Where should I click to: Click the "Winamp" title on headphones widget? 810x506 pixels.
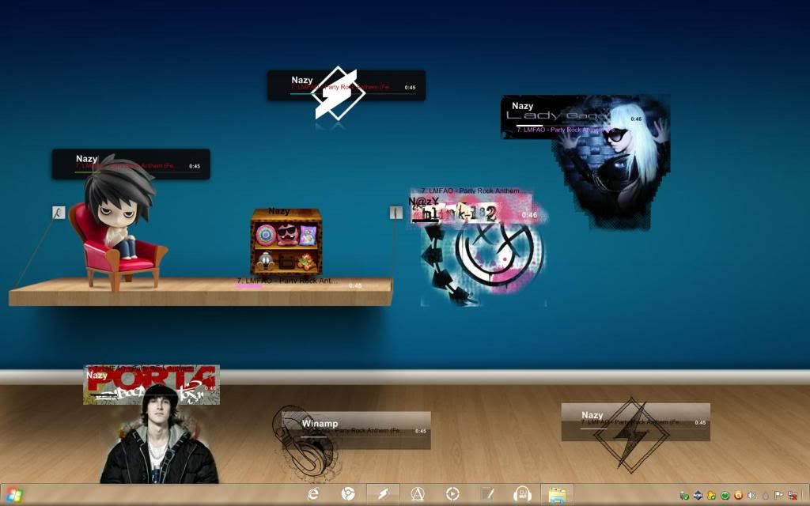pos(320,424)
